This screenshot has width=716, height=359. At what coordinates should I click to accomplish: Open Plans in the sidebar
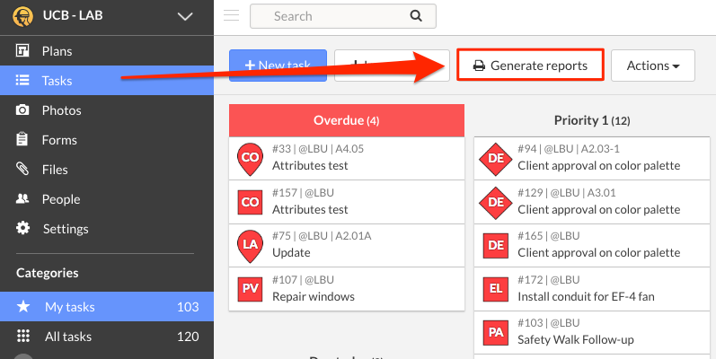coord(57,51)
